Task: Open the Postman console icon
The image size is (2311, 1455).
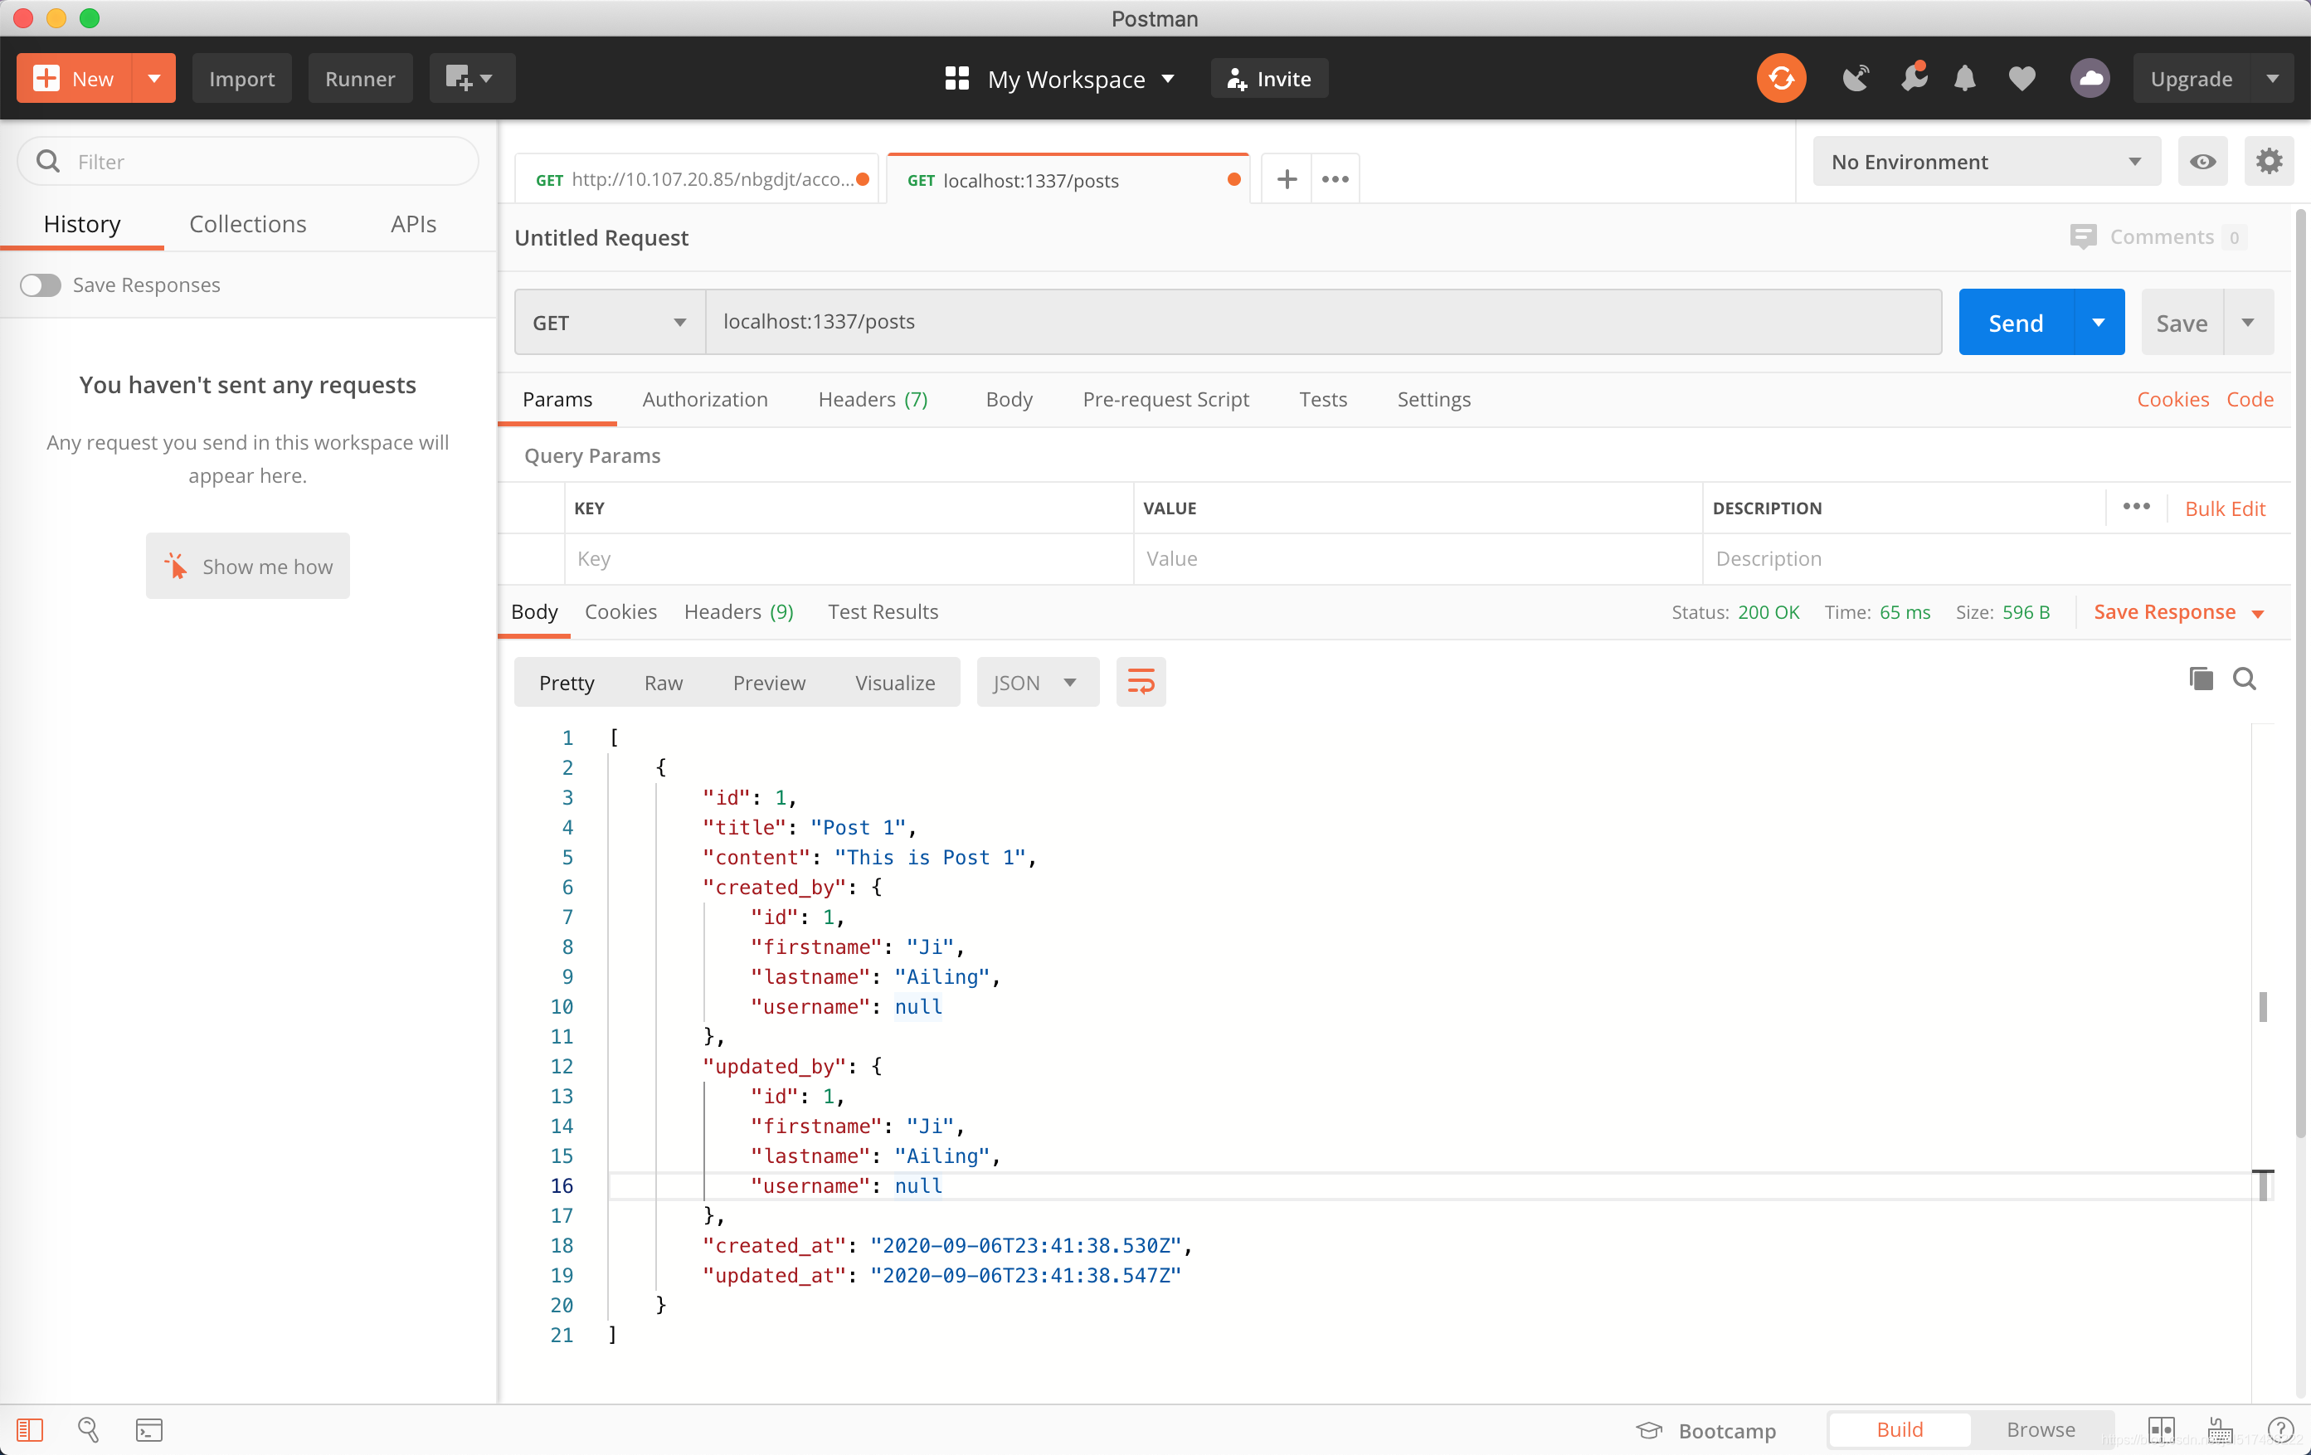Action: [148, 1429]
